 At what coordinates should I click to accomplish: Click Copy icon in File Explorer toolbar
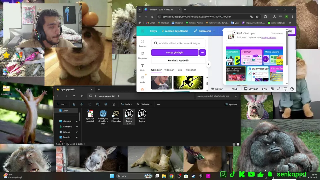[x=82, y=104]
